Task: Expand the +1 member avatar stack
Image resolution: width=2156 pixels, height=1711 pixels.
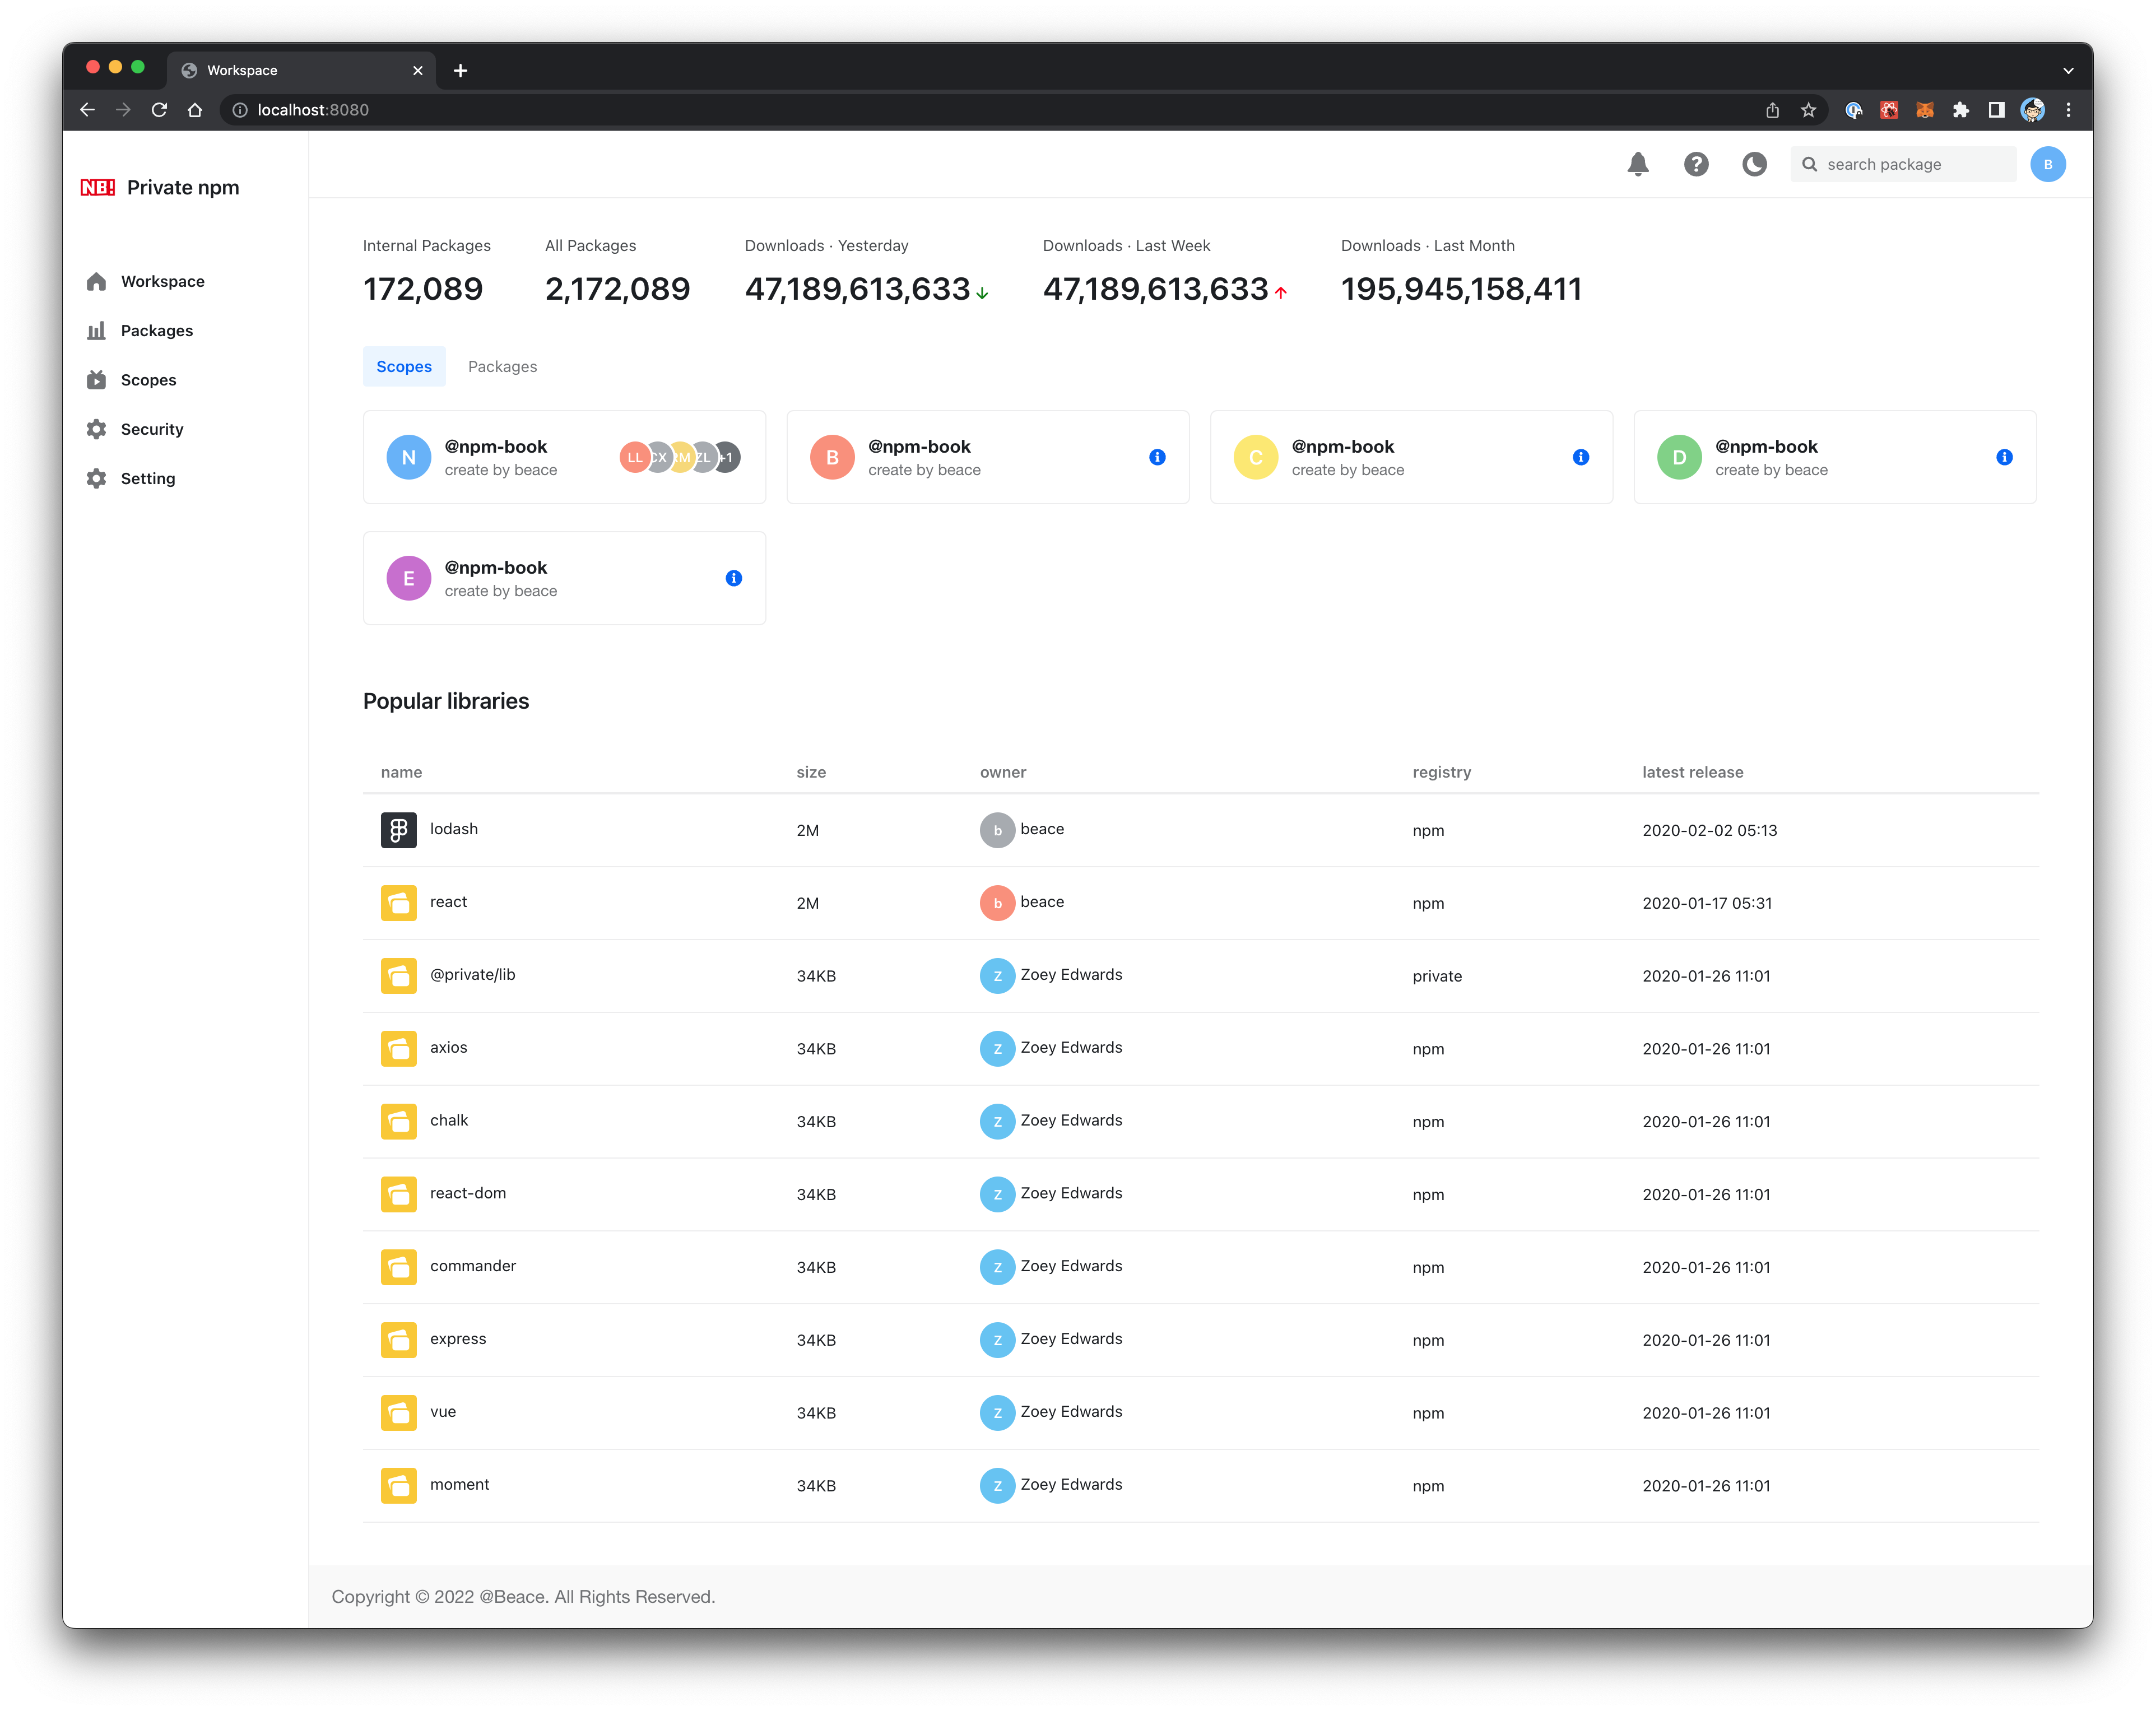Action: click(729, 457)
